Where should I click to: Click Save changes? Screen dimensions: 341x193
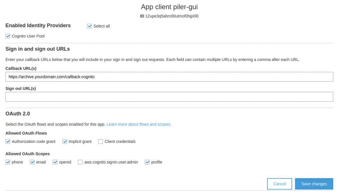tap(314, 184)
